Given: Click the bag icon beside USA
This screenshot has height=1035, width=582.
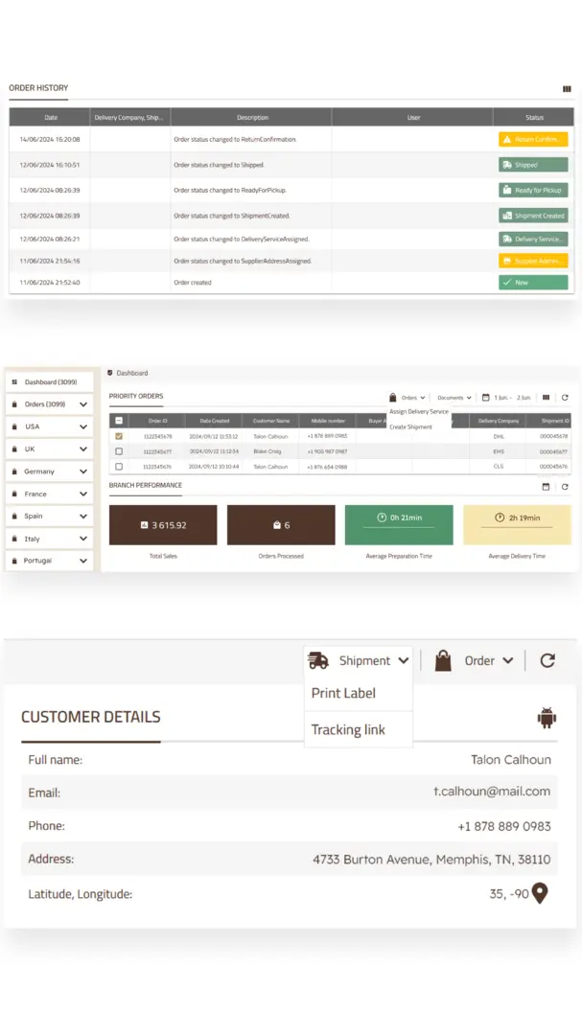Looking at the screenshot, I should pos(14,426).
